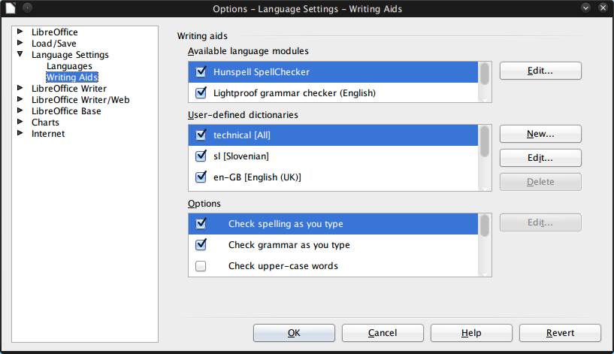Click New... to create a dictionary
Screen dimensions: 614x354
(540, 134)
